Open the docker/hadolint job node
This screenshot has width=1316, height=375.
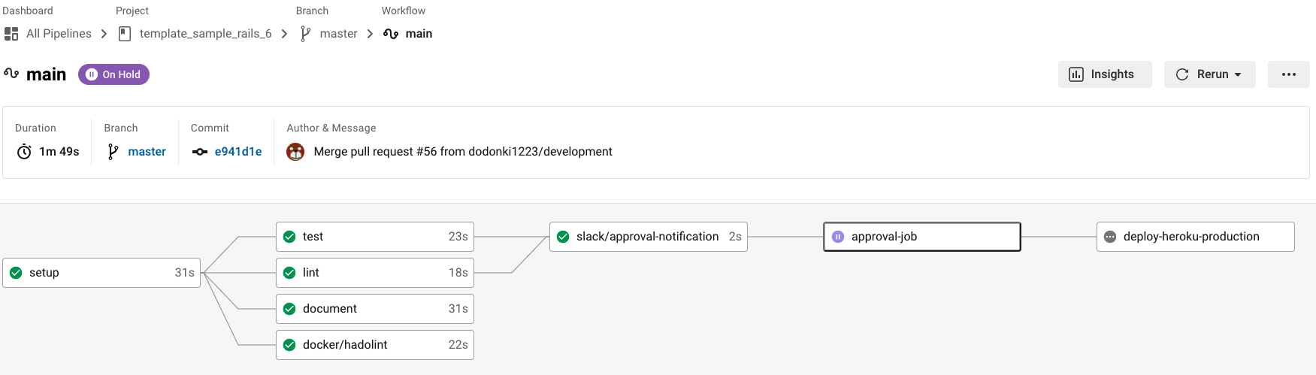coord(375,345)
